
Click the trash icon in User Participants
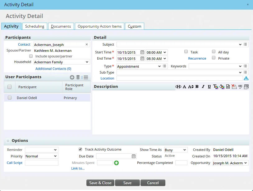[x=78, y=77]
